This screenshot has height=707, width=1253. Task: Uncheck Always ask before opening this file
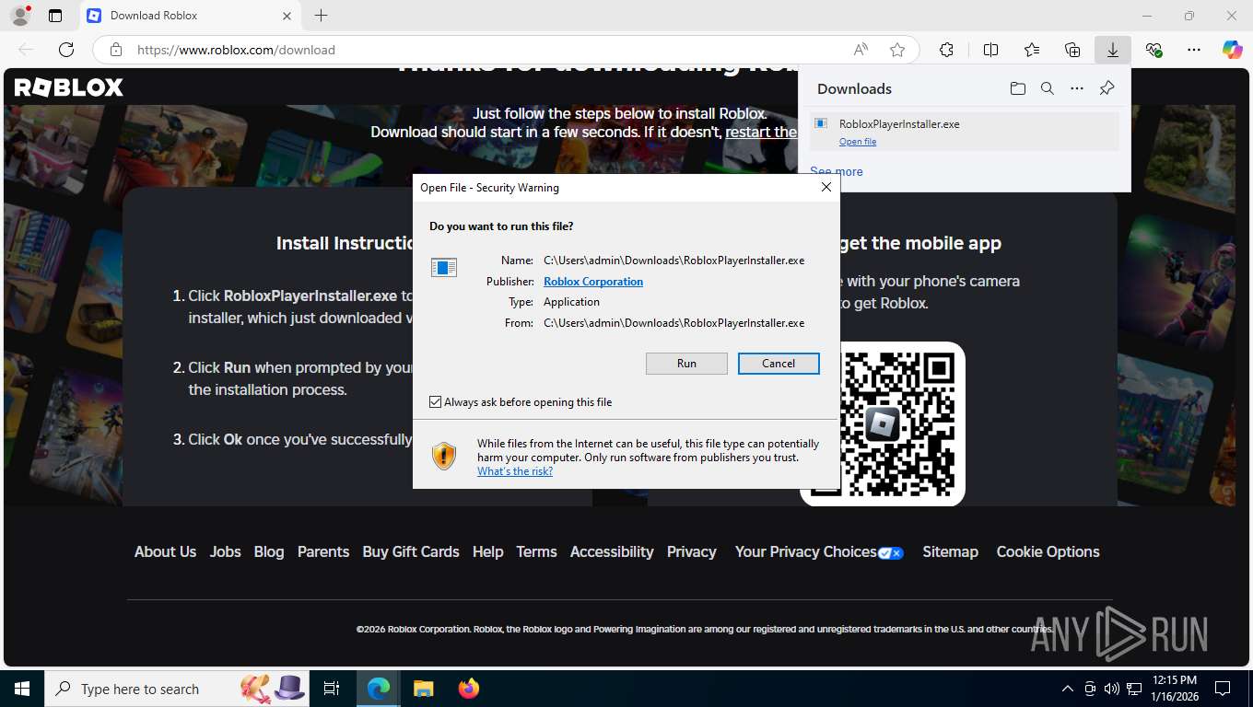point(436,402)
